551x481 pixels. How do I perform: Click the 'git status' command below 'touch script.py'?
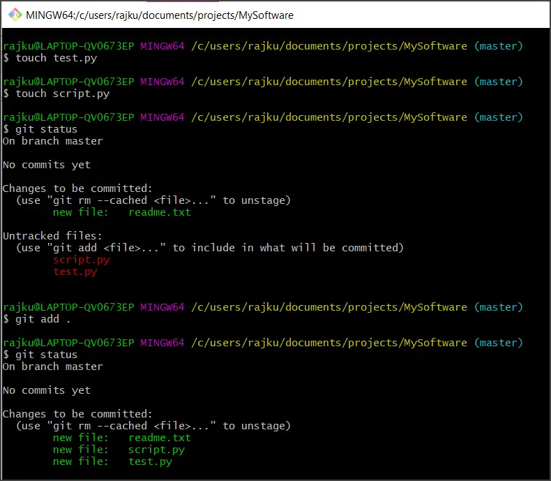[40, 129]
